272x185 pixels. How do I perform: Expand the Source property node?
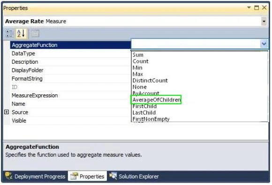pos(7,112)
